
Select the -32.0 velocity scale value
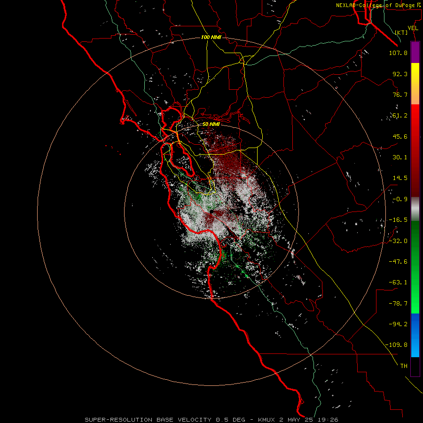[398, 241]
